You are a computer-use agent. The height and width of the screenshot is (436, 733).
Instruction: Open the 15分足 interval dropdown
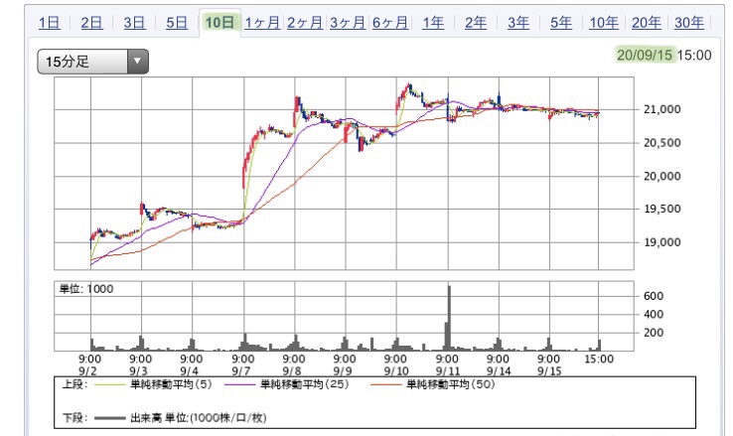pos(93,62)
